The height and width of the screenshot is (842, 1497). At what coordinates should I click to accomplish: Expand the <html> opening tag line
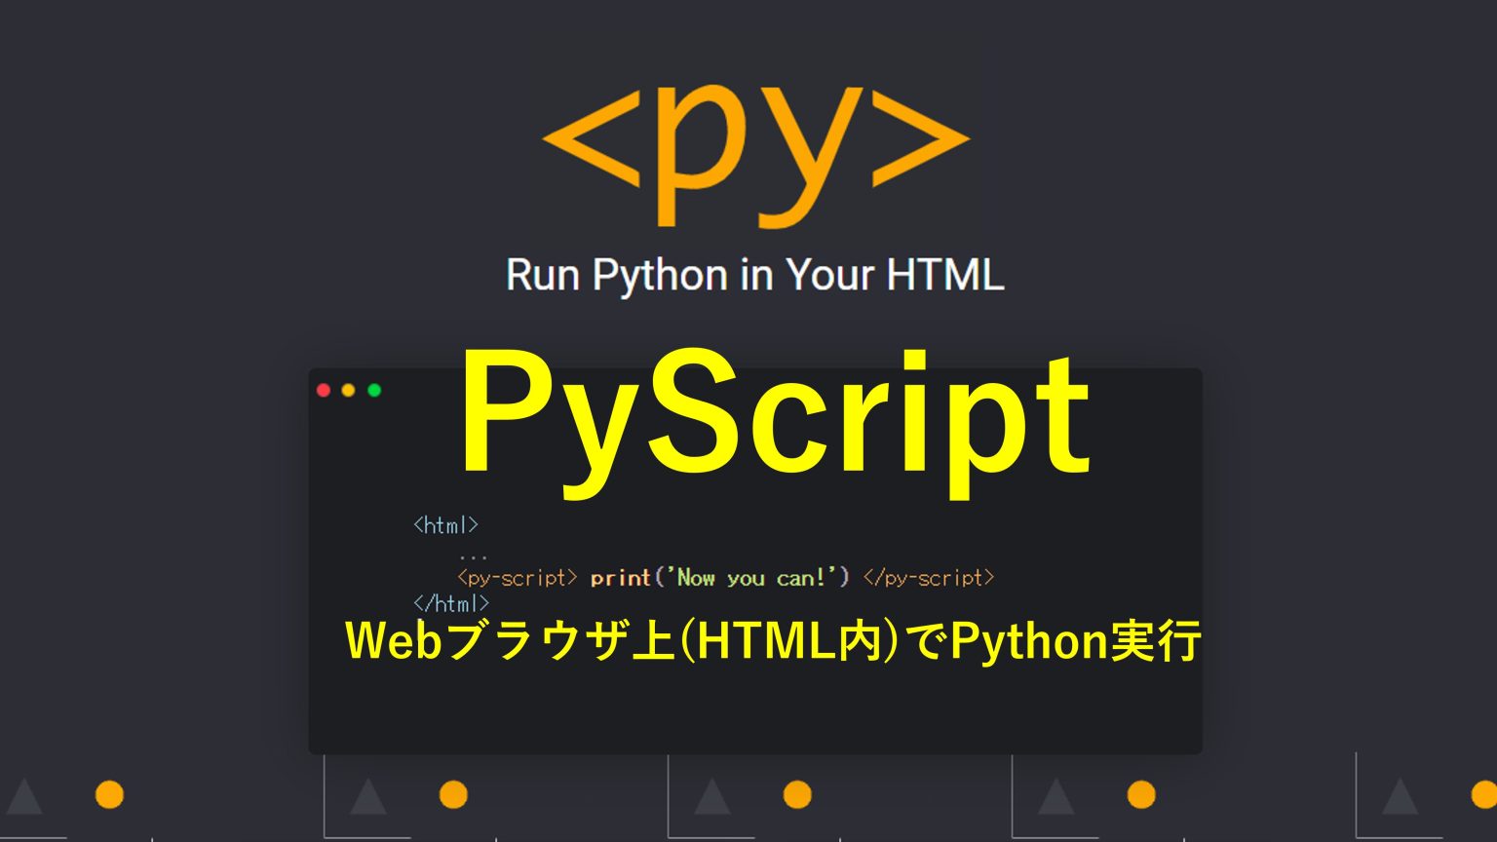pos(447,525)
